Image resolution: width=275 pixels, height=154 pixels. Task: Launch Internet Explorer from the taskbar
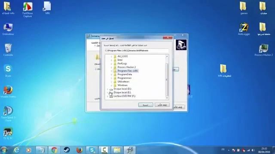16,150
